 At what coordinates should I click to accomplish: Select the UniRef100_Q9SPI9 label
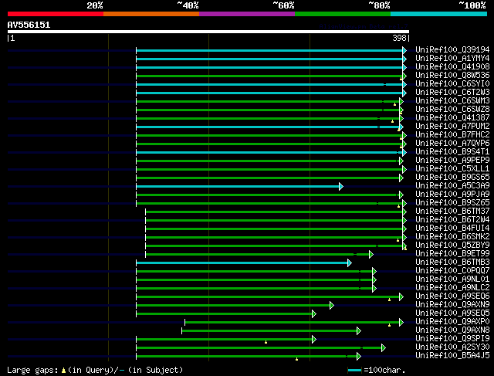click(x=452, y=339)
